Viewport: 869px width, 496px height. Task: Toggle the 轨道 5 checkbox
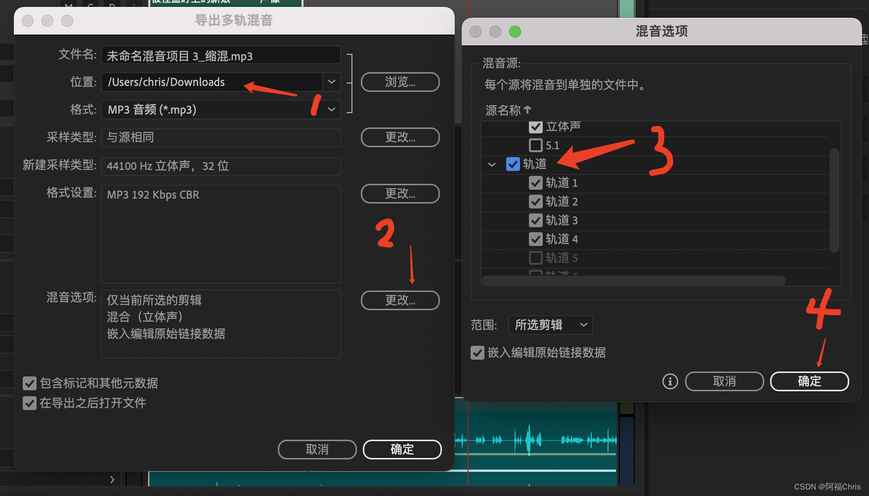coord(536,258)
